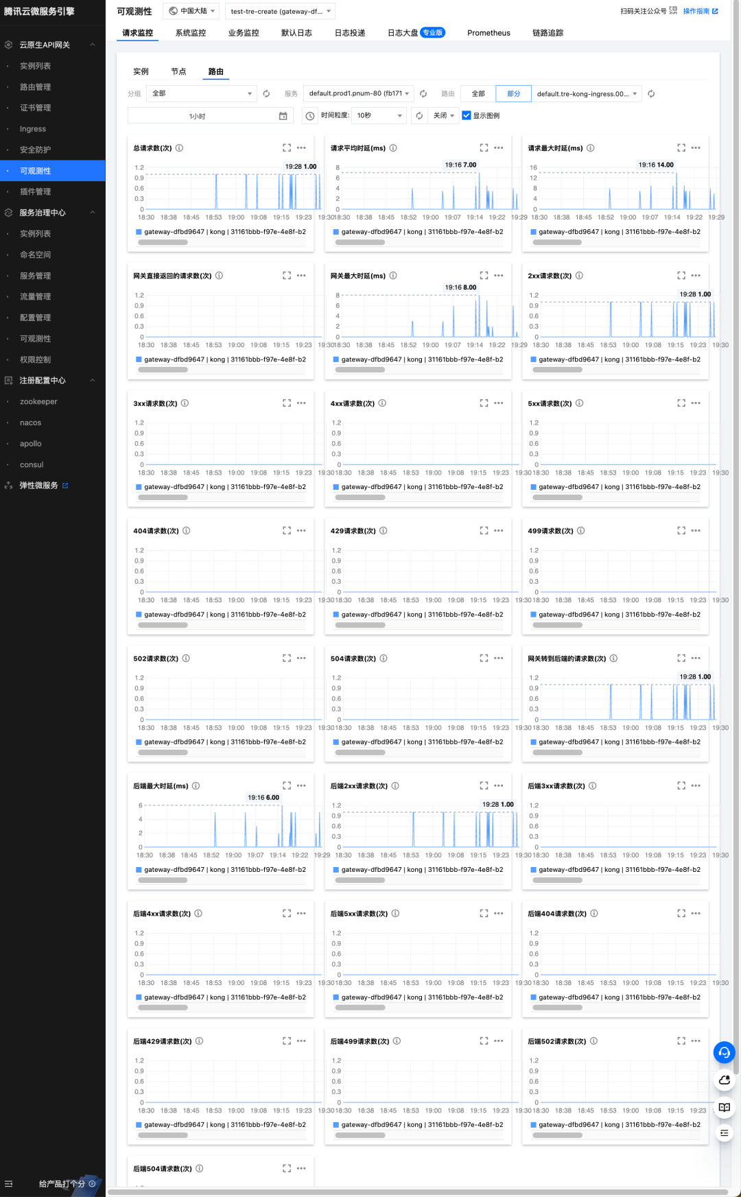The image size is (741, 1197).
Task: Expand 请求平均时延(ms) chart to fullscreen
Action: 484,148
